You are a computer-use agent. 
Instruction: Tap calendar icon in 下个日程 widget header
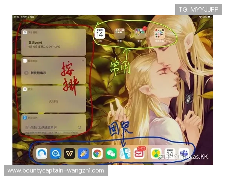click(x=25, y=32)
